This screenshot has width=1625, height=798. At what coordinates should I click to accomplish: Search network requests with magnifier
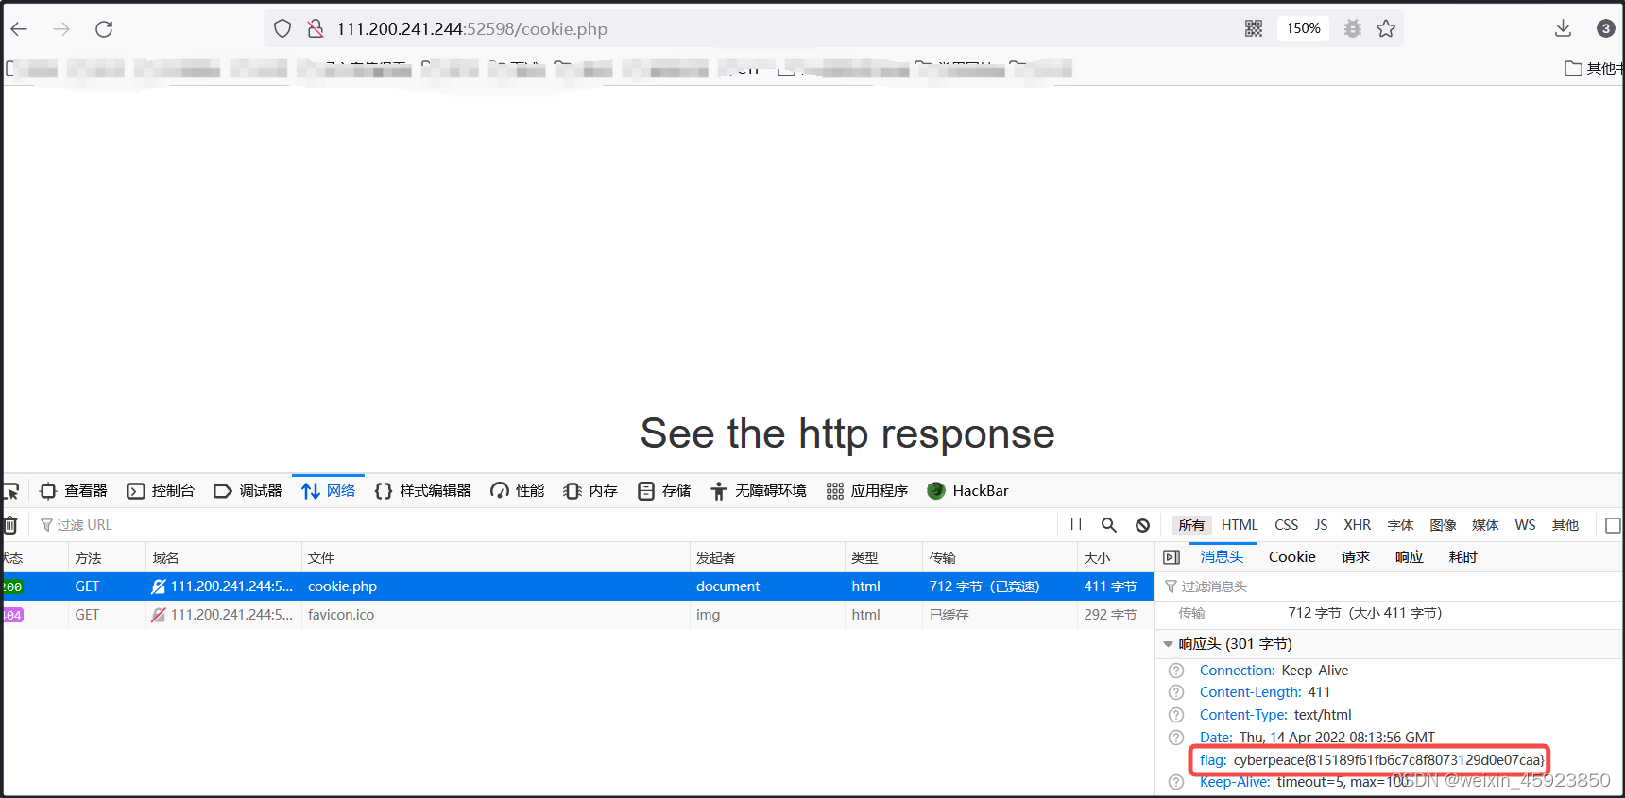point(1109,525)
